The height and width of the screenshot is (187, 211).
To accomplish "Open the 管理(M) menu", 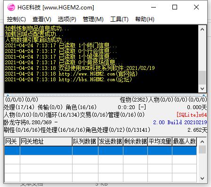I will coord(93,19).
